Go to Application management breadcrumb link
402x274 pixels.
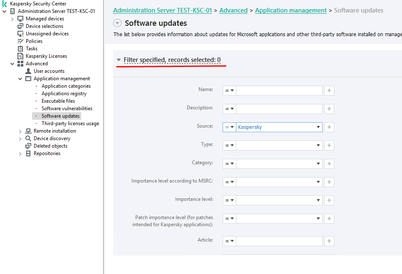click(291, 10)
